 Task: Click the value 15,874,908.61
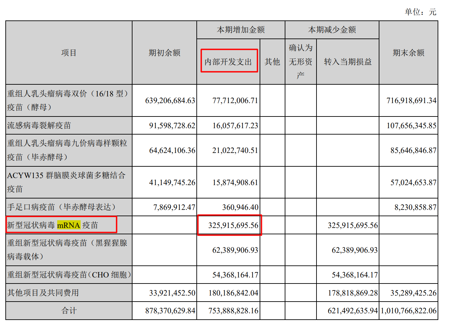coord(235,182)
